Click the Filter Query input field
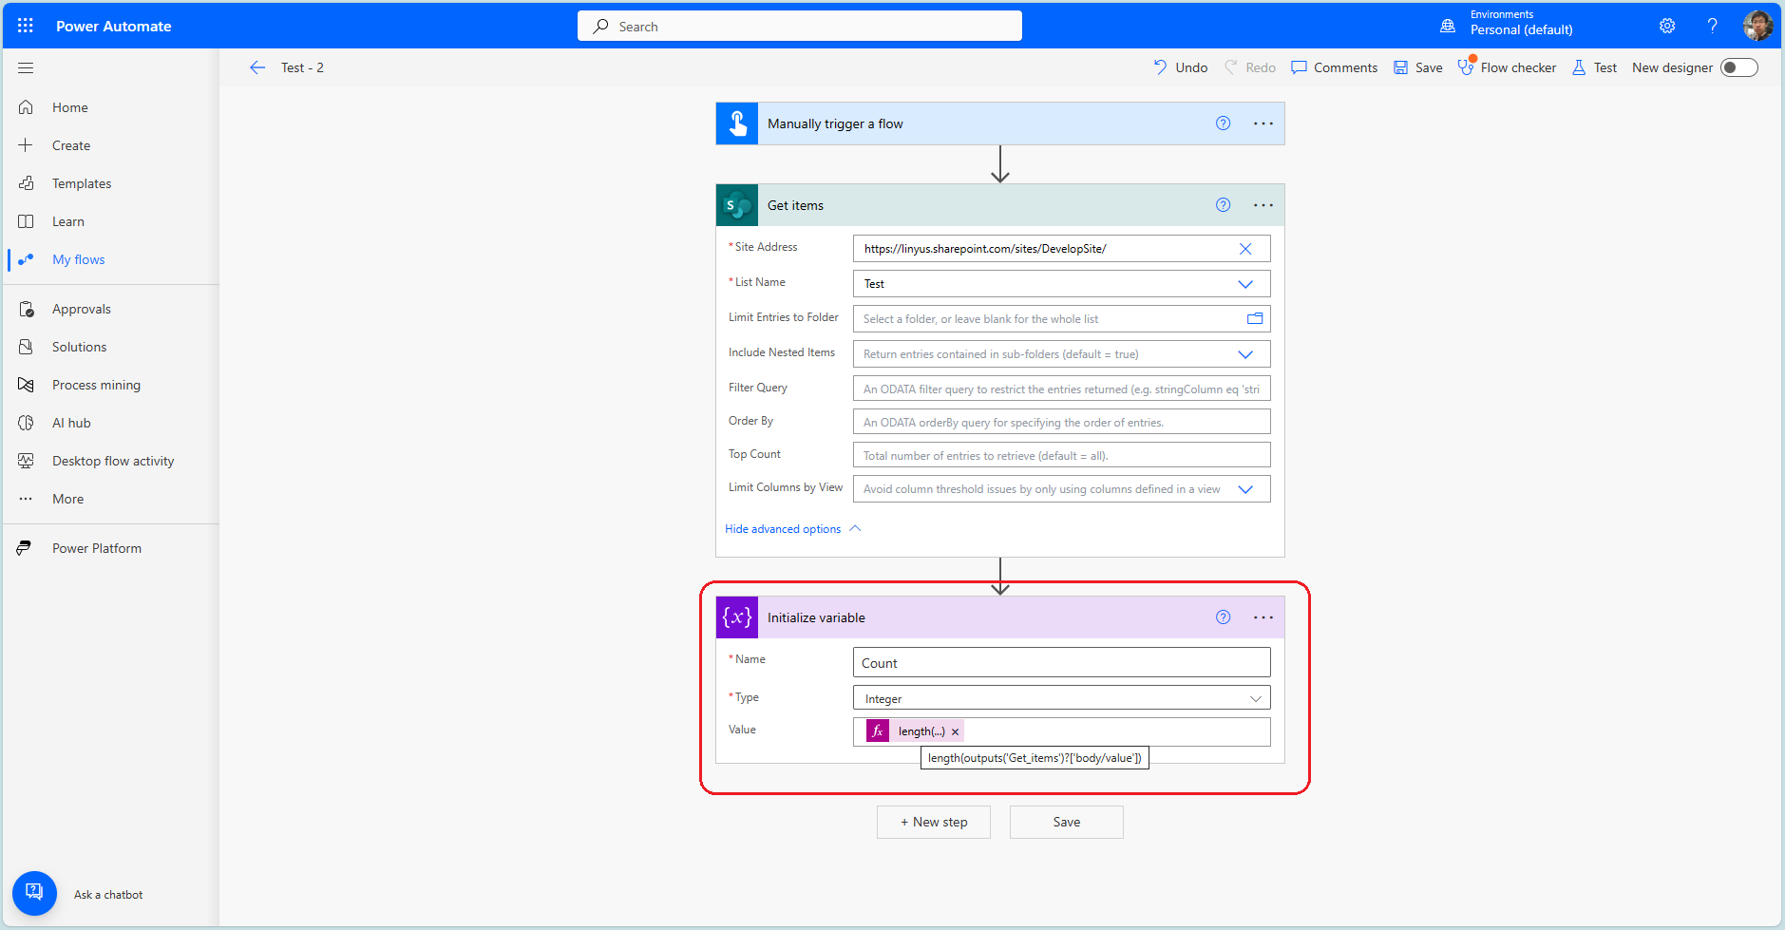1785x930 pixels. coord(1062,389)
